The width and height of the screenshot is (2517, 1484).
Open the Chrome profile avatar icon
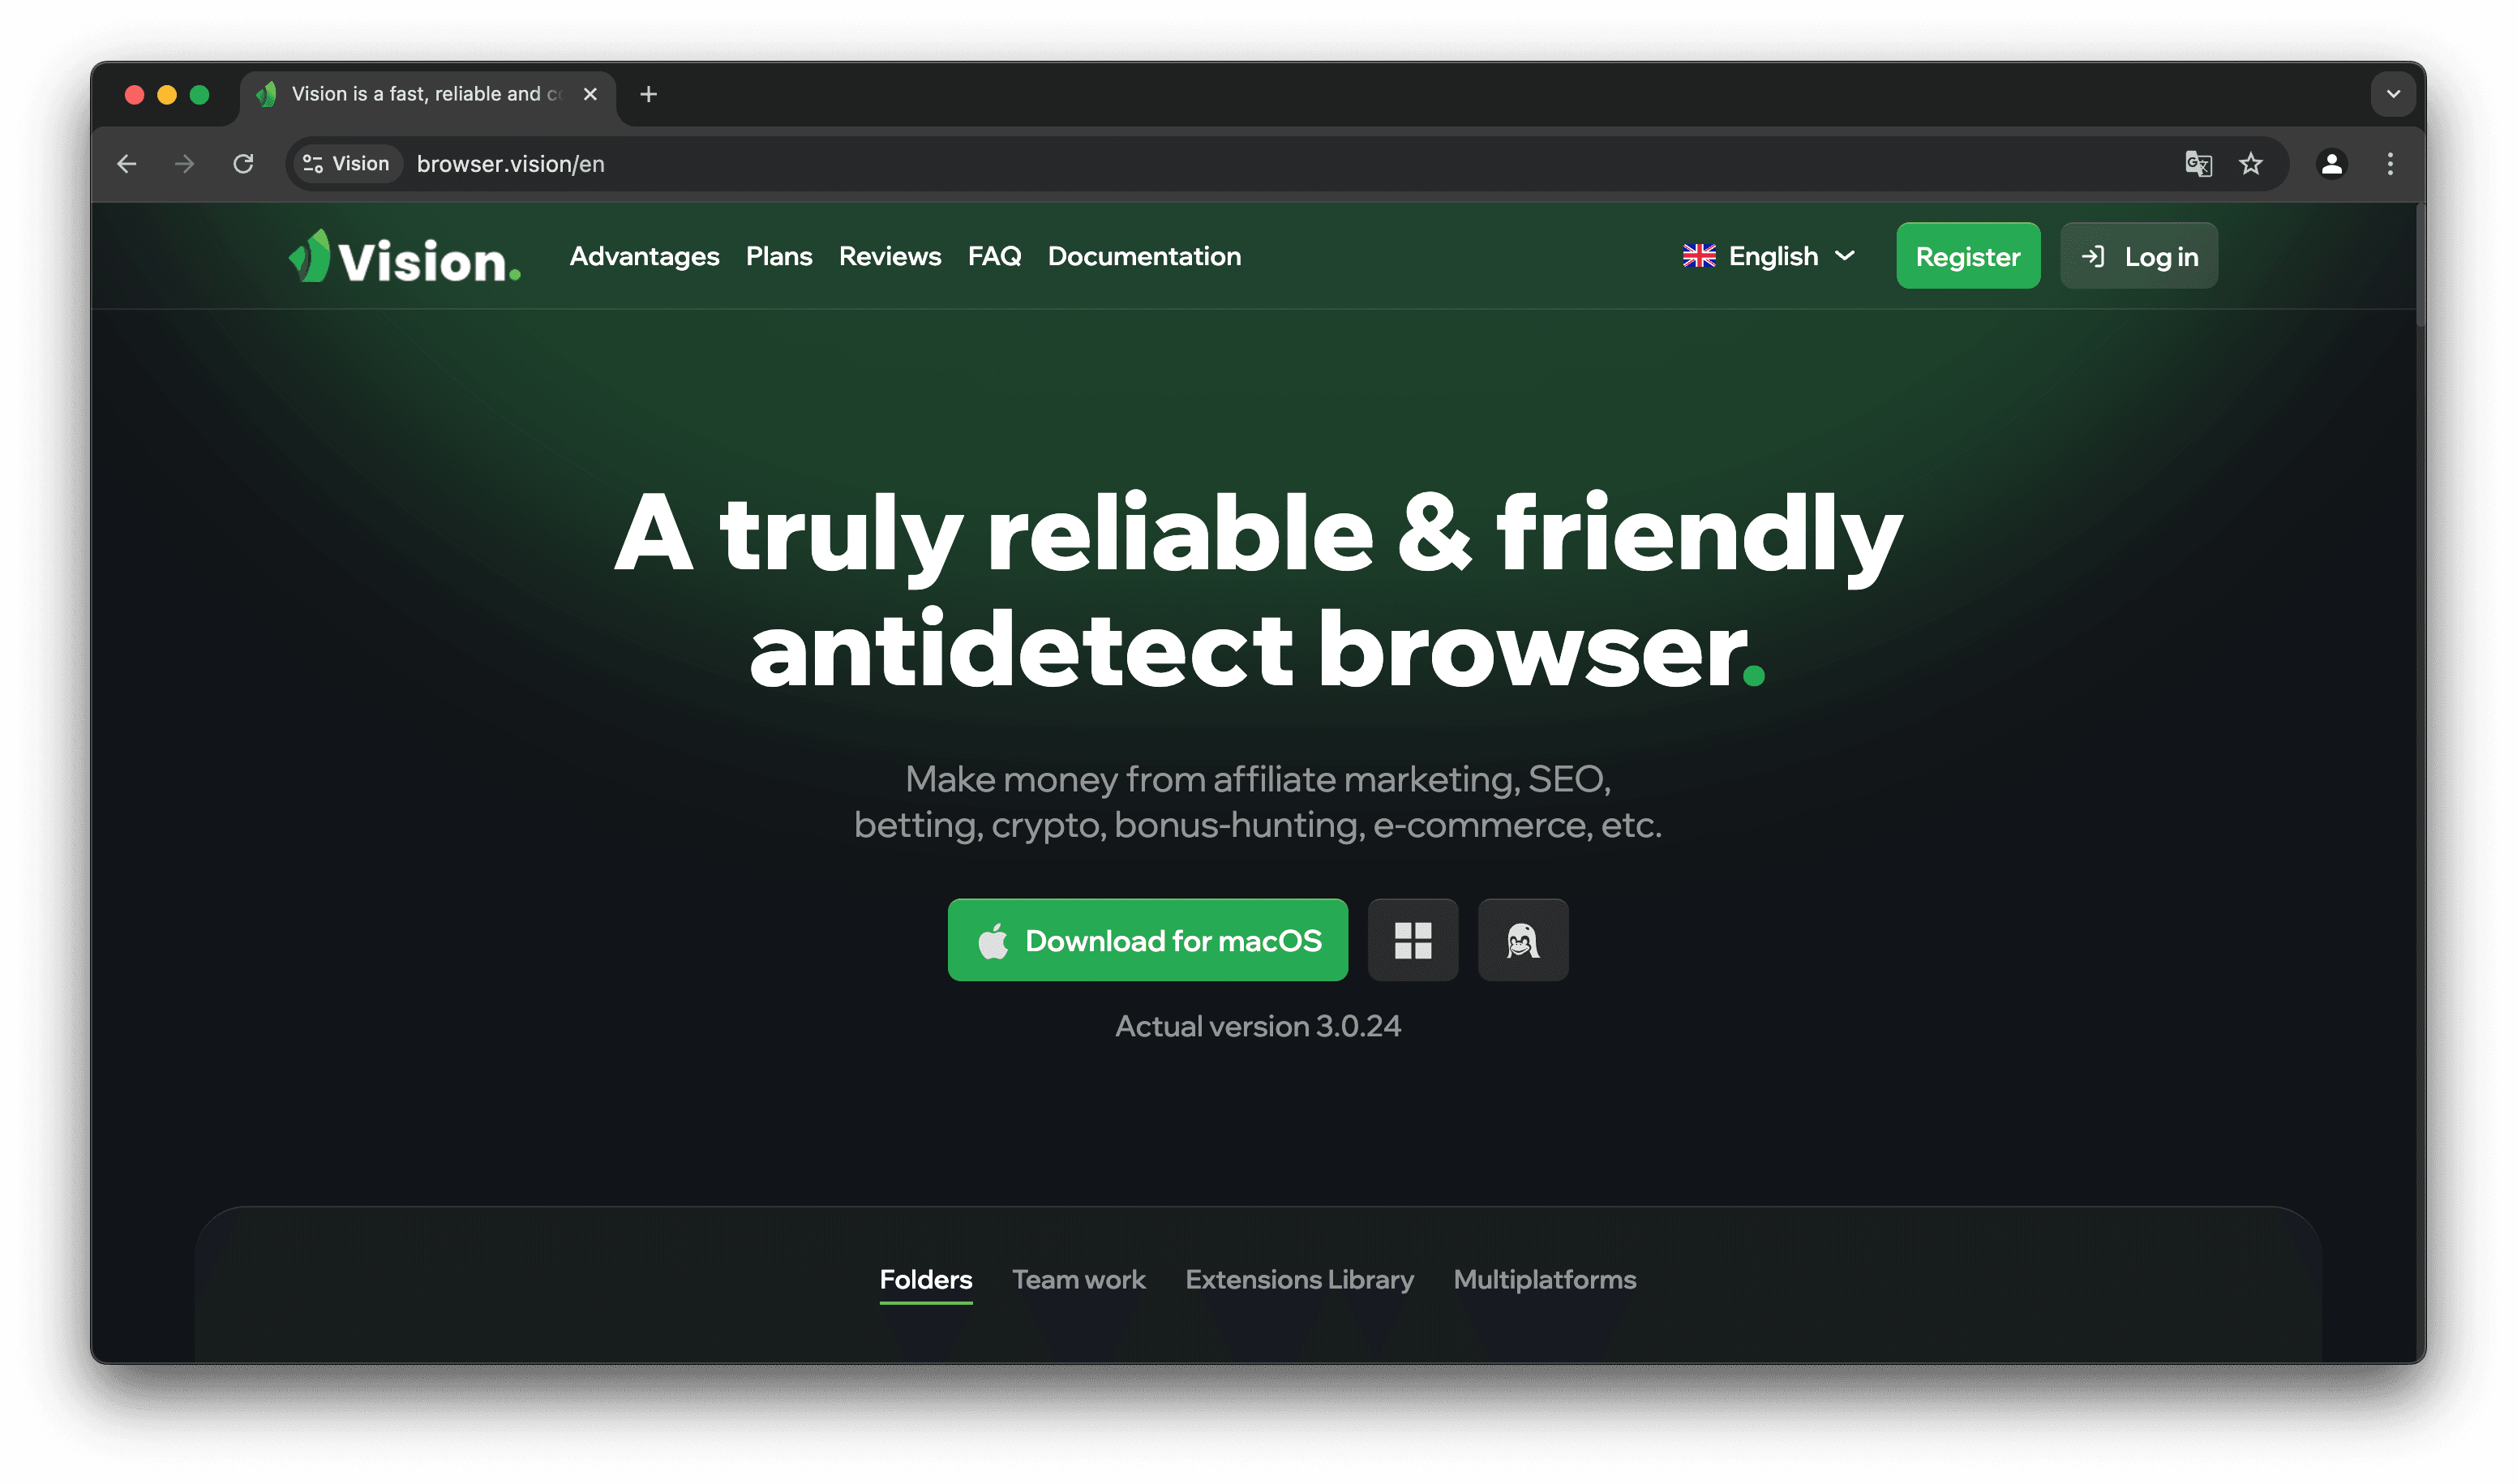pyautogui.click(x=2331, y=164)
